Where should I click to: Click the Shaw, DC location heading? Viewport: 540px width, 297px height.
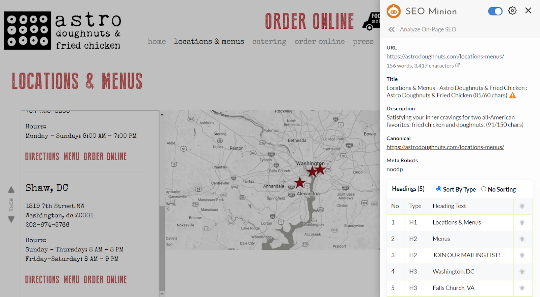[47, 188]
